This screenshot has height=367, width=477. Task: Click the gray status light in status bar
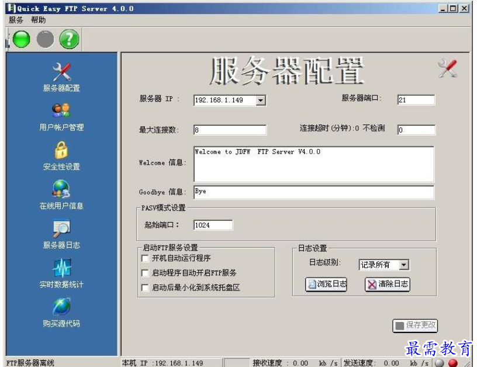click(x=439, y=363)
